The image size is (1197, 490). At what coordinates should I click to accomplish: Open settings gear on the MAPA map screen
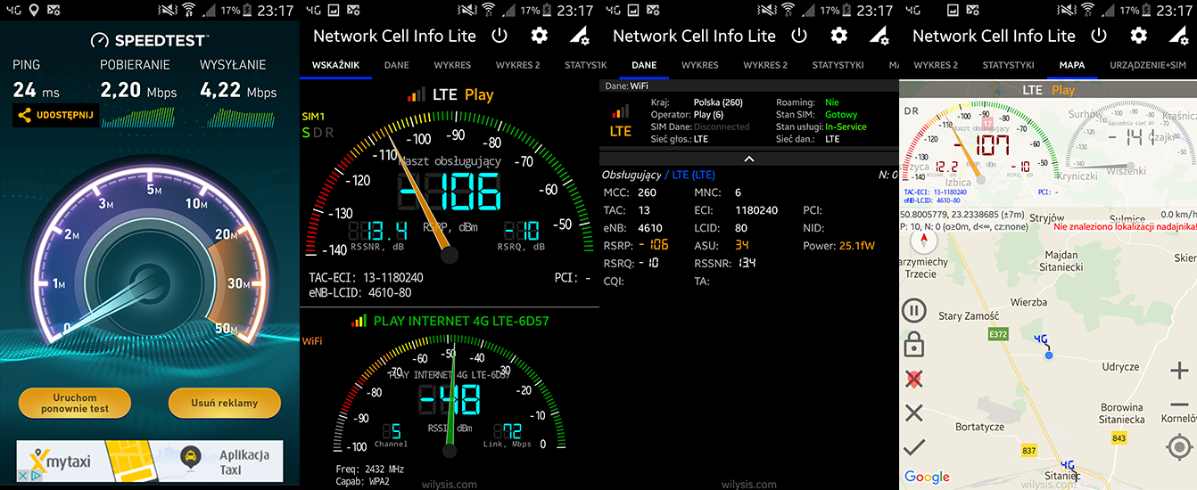(x=1139, y=36)
